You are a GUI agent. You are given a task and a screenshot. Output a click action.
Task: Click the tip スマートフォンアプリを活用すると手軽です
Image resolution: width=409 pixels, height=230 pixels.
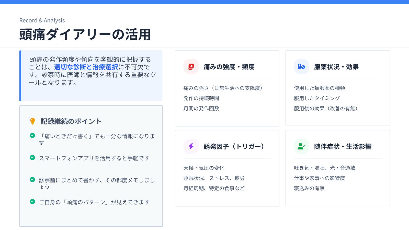[94, 158]
